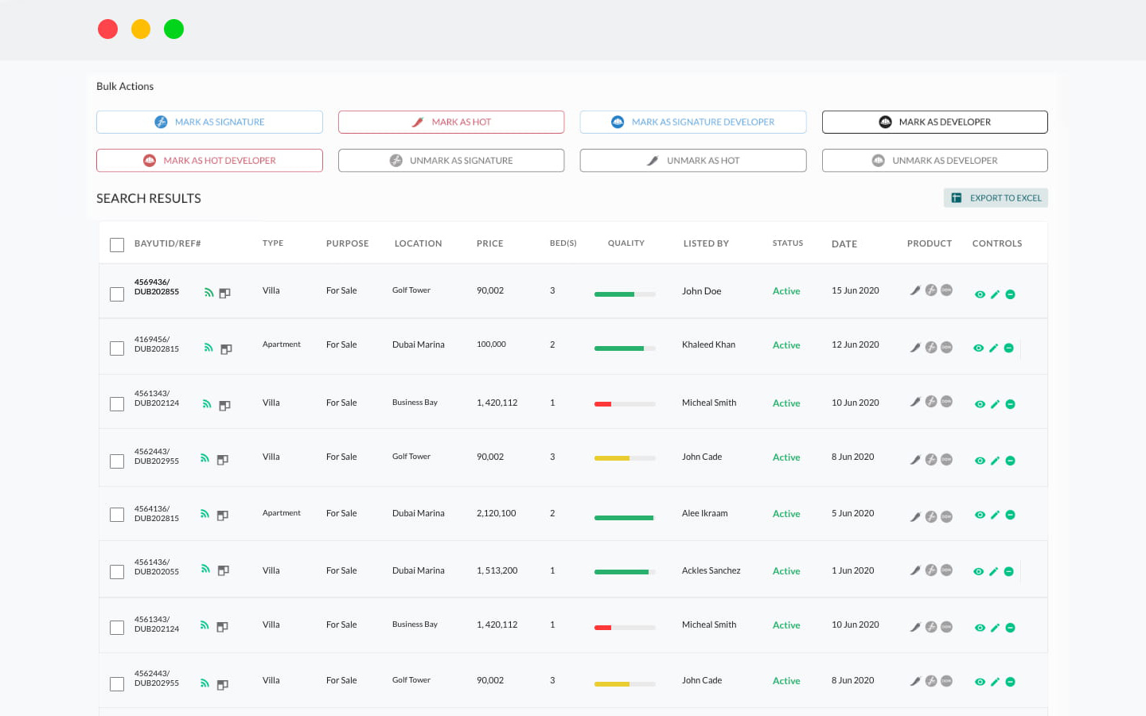Sort listings by clicking the PRICE column header

(x=489, y=243)
